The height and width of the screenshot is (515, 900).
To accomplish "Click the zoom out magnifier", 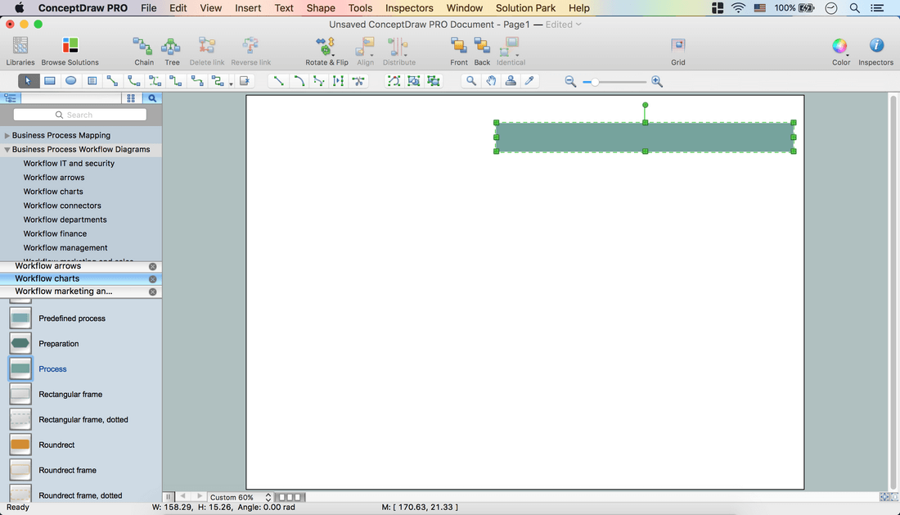I will [570, 82].
